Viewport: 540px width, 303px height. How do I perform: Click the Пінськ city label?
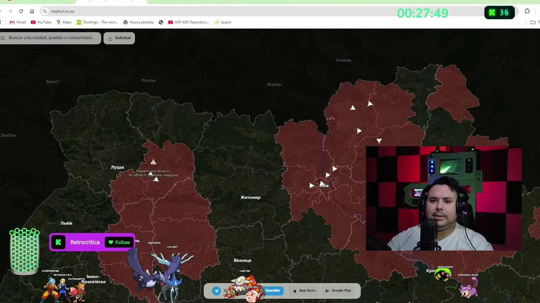(148, 80)
